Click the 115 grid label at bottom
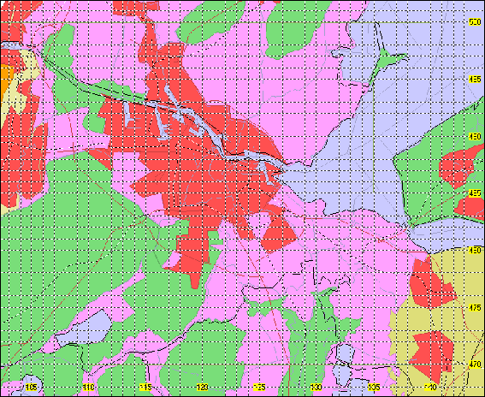This screenshot has width=485, height=397. point(145,387)
